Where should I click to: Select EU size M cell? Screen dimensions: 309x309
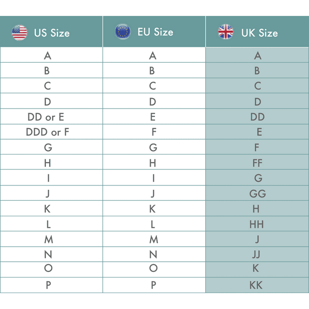(x=154, y=239)
